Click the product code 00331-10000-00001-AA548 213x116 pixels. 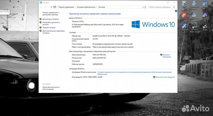pos(93,77)
